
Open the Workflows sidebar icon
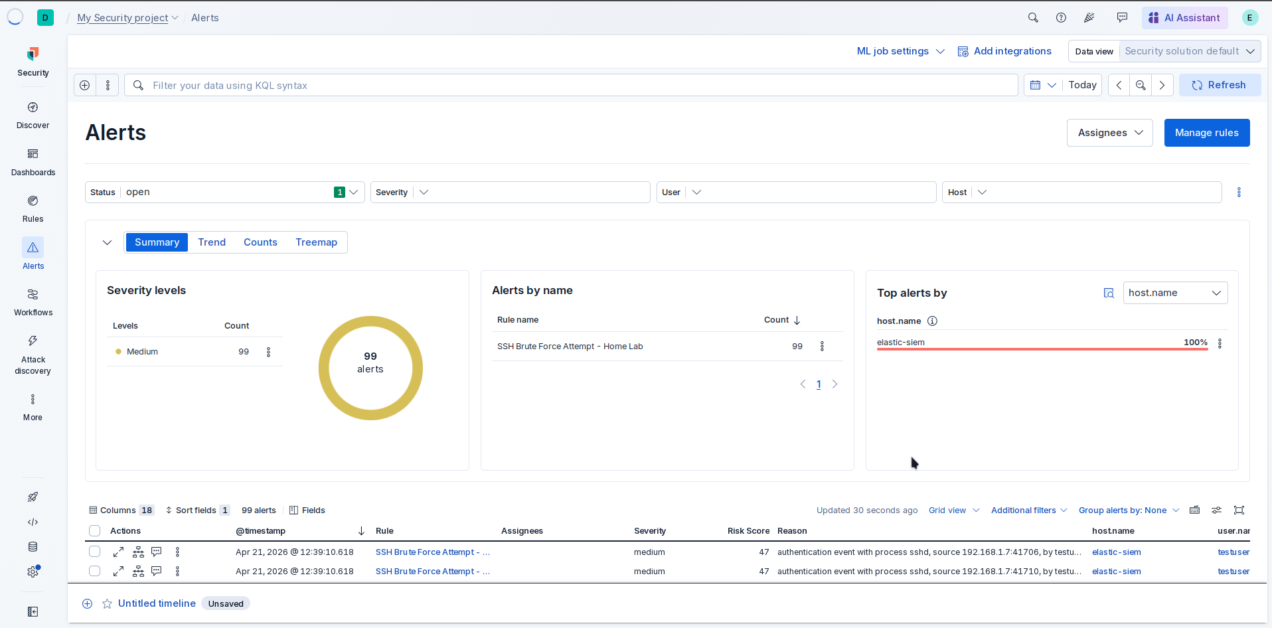[33, 295]
